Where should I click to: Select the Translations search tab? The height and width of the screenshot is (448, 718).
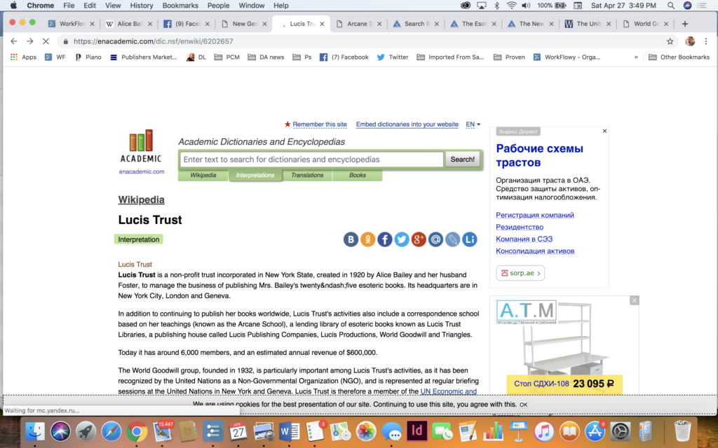coord(307,175)
